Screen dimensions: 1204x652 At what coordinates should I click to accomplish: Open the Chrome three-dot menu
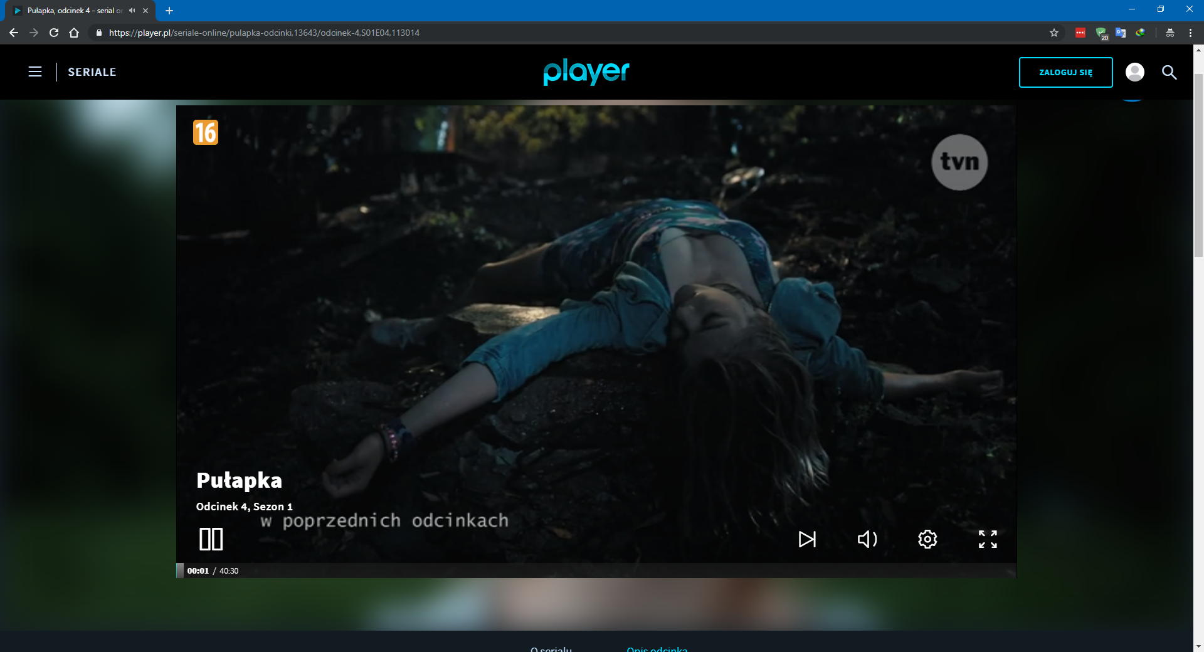[1190, 33]
